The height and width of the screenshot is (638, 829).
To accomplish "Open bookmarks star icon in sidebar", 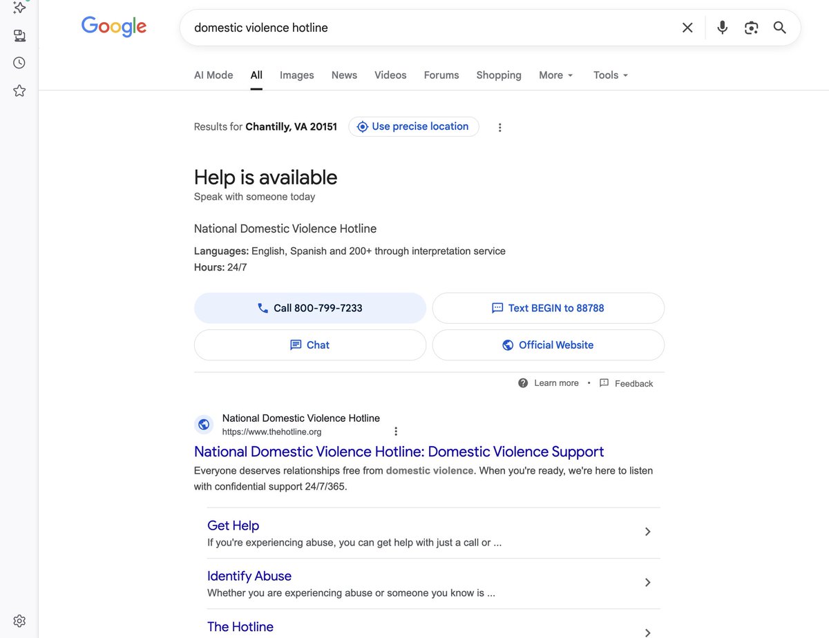I will pyautogui.click(x=19, y=90).
